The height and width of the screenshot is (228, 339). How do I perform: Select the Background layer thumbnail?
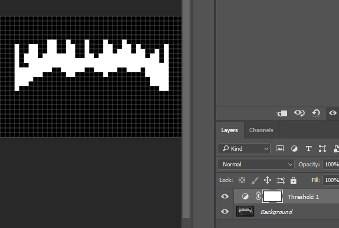pyautogui.click(x=245, y=211)
